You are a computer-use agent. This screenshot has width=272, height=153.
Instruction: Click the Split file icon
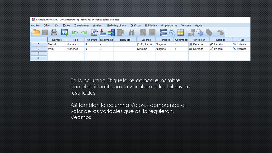164,32
